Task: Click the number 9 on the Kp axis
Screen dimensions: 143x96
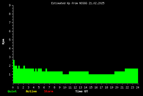Action: 10,5
